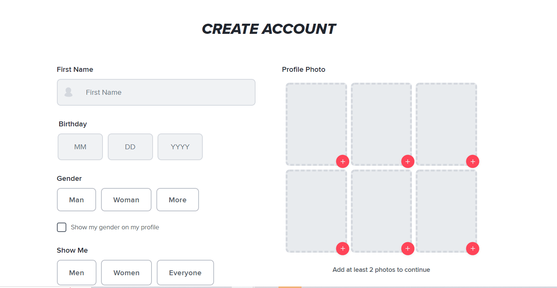Screen dimensions: 557x288
Task: Click the 'More' gender option
Action: click(x=178, y=200)
